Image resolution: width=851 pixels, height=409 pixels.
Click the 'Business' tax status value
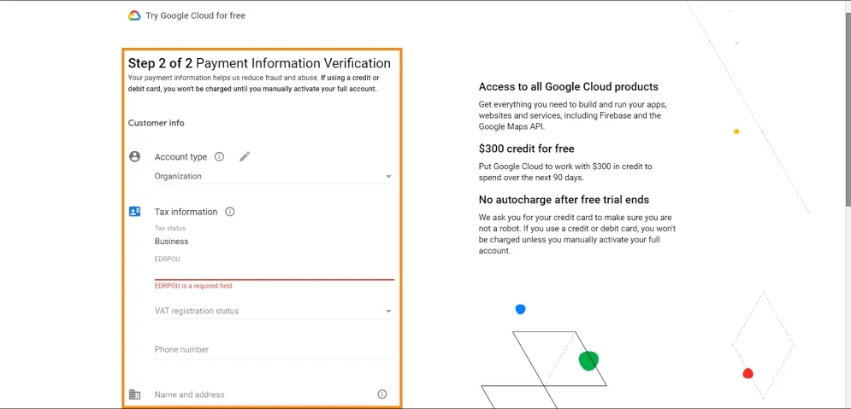click(172, 242)
